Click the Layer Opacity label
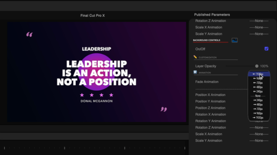This screenshot has width=277, height=155. pos(206,66)
